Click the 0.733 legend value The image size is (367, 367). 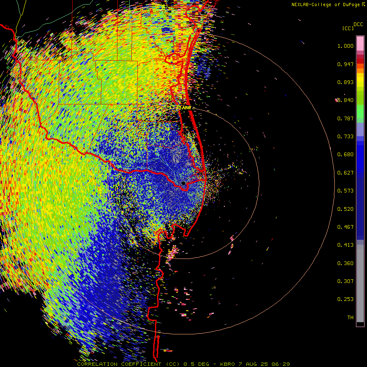coord(345,137)
